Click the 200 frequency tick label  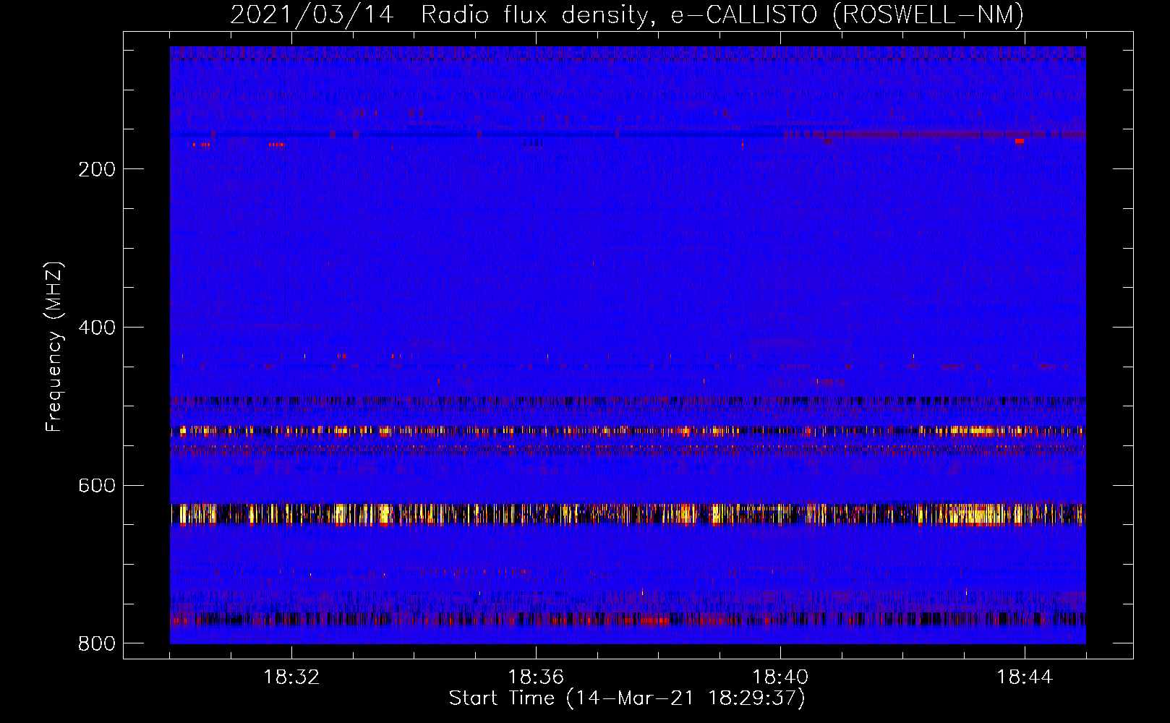tap(97, 169)
